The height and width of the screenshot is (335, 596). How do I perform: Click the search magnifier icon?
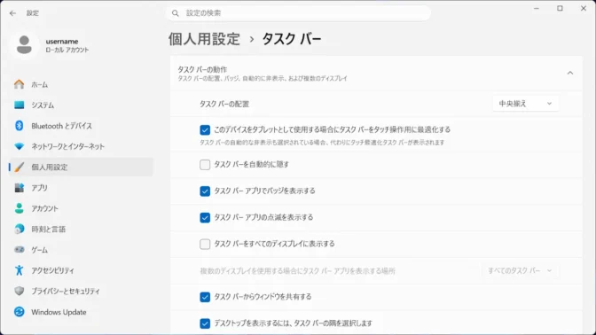click(176, 13)
